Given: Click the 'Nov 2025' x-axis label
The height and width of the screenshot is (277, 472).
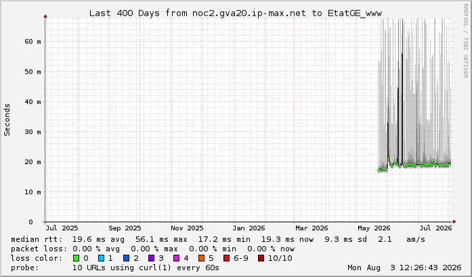Looking at the screenshot, I should (187, 228).
